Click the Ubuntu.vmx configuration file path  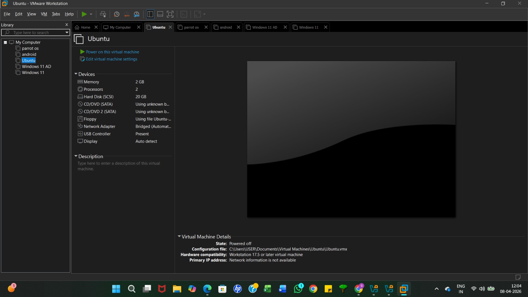click(x=288, y=249)
